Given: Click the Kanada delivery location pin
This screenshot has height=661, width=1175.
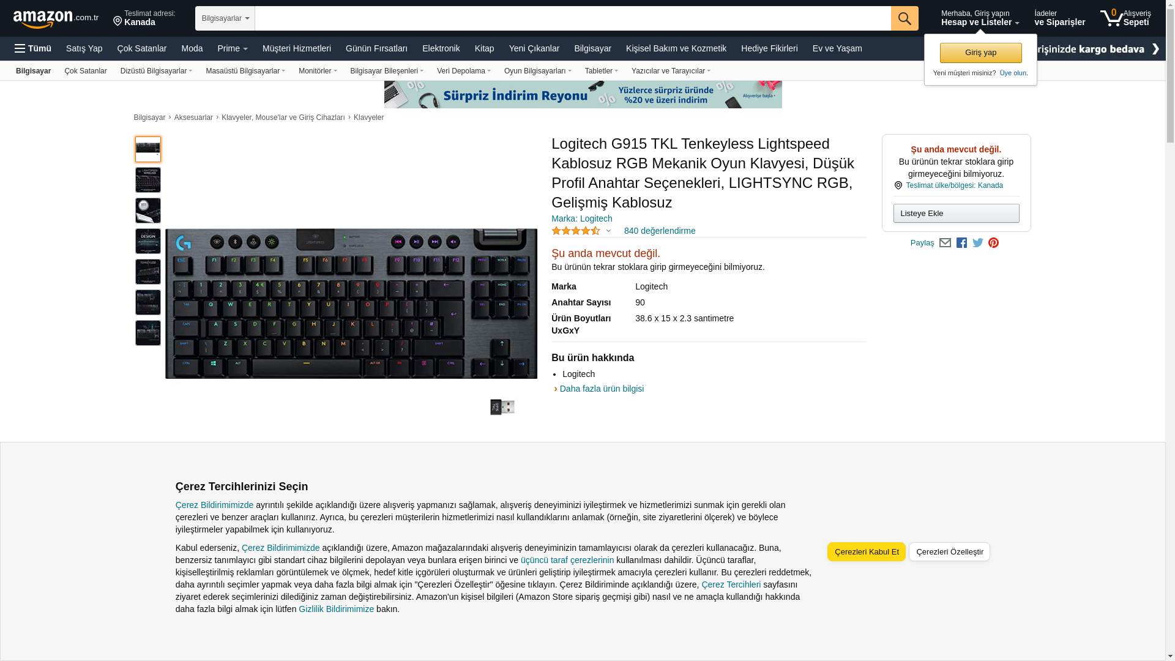Looking at the screenshot, I should (x=144, y=18).
